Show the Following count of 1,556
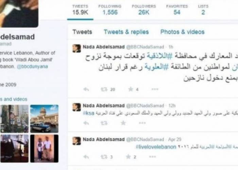 [110, 10]
